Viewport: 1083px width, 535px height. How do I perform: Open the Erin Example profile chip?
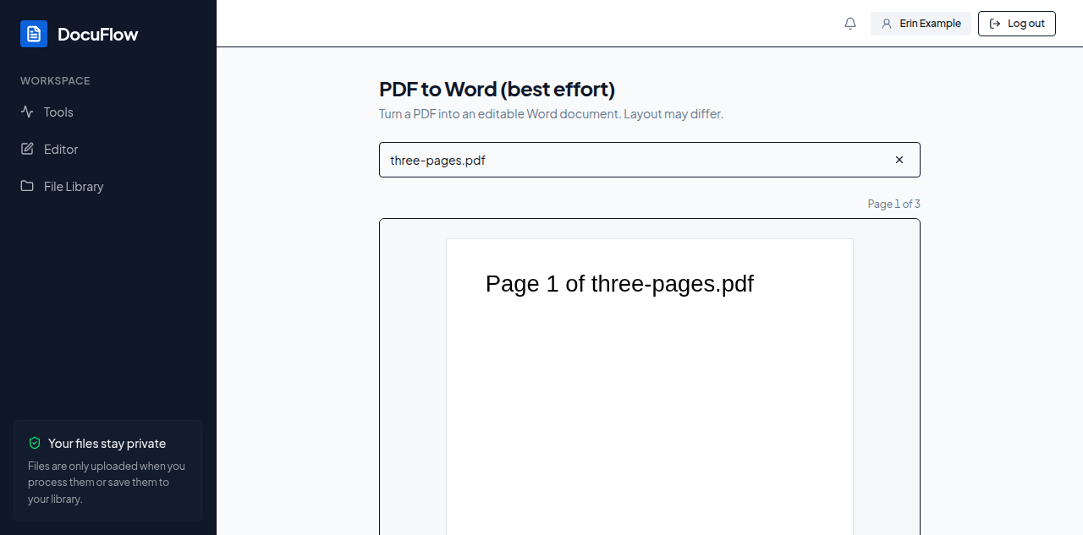[921, 24]
